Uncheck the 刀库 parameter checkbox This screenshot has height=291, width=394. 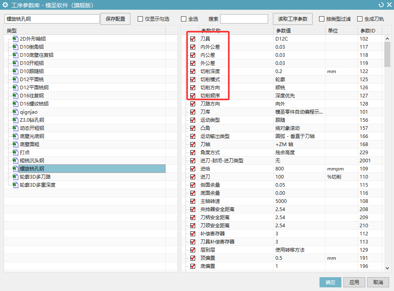[193, 112]
